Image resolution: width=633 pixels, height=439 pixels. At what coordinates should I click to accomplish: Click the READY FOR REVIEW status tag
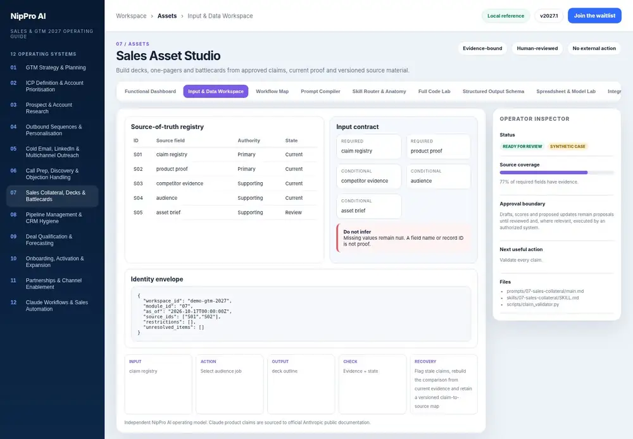522,147
